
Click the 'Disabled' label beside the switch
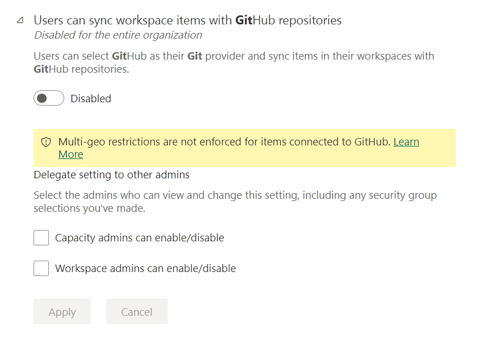pyautogui.click(x=90, y=99)
